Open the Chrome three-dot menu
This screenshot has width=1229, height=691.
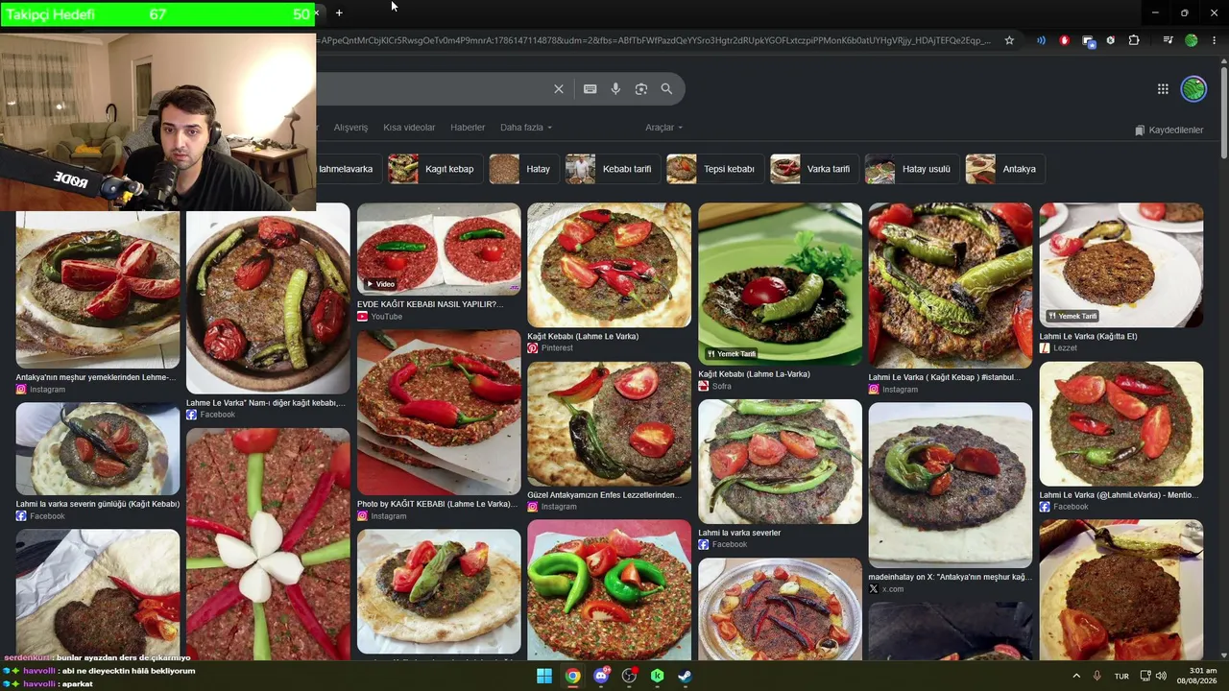click(x=1214, y=40)
